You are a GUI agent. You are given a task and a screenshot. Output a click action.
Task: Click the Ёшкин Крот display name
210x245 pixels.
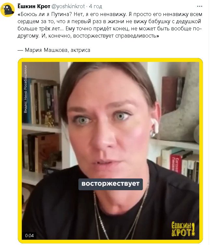34,6
